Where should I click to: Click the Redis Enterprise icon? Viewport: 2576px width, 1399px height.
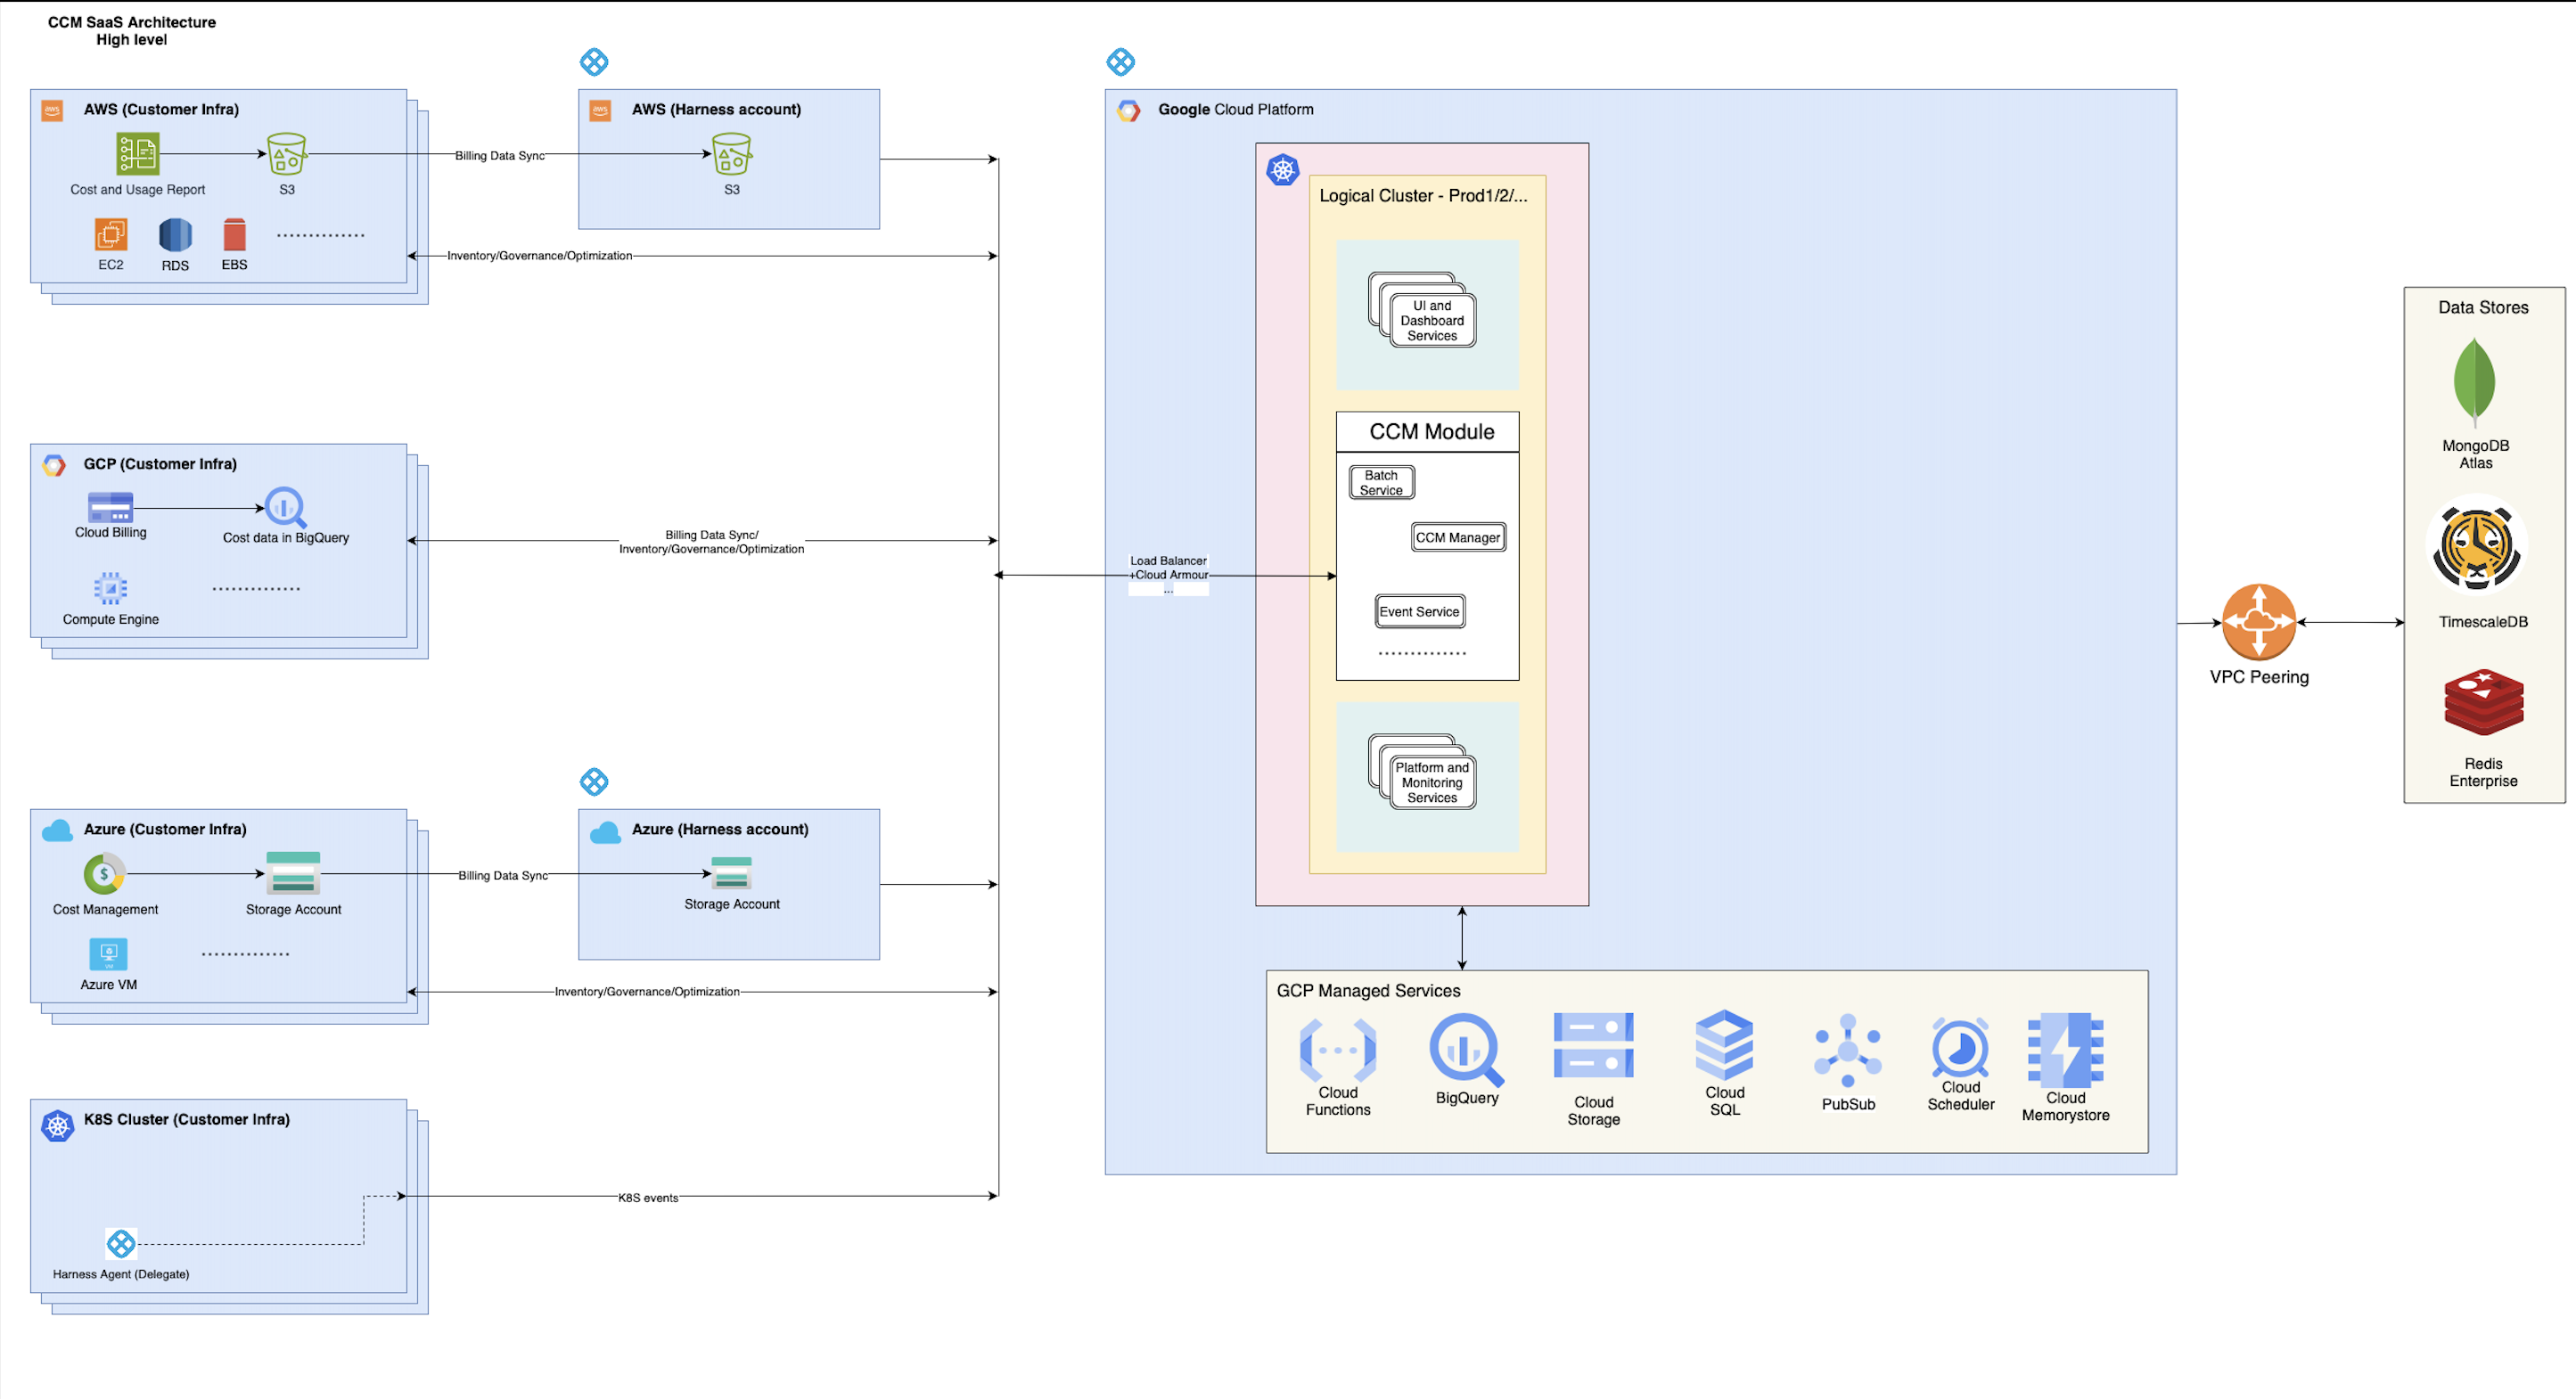coord(2483,703)
